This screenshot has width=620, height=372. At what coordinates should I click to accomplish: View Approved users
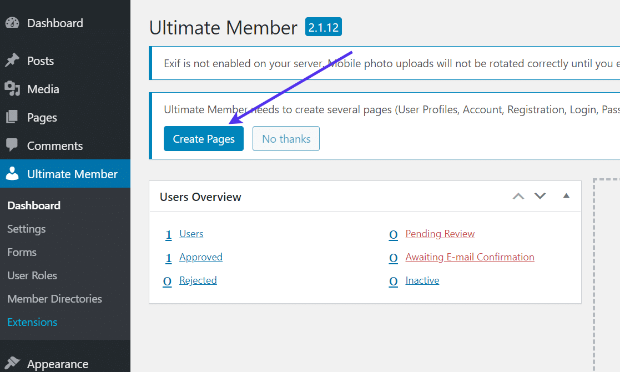point(200,257)
